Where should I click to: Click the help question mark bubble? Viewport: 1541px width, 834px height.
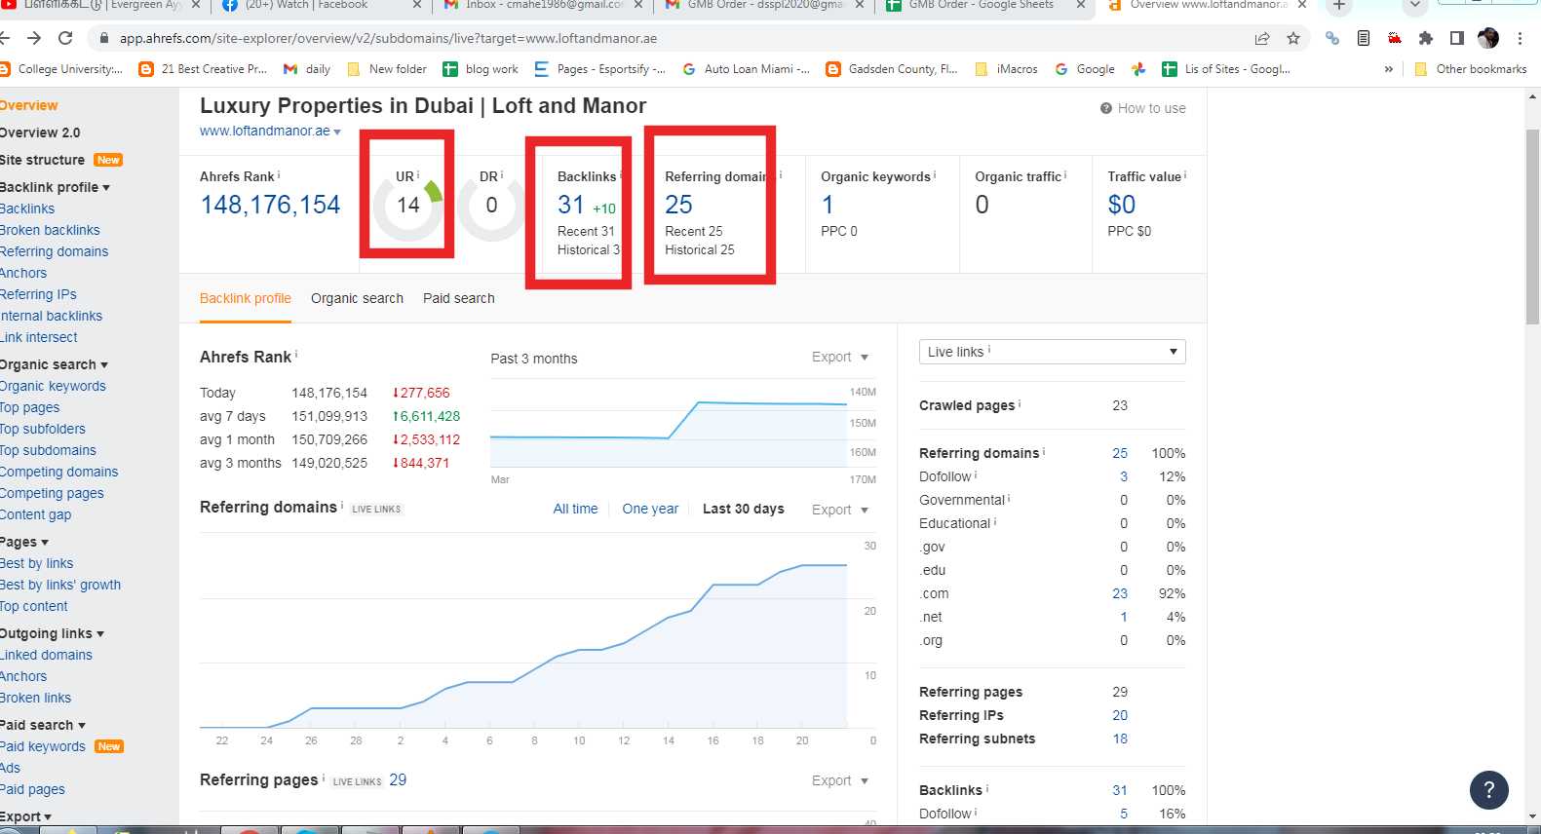click(x=1488, y=790)
